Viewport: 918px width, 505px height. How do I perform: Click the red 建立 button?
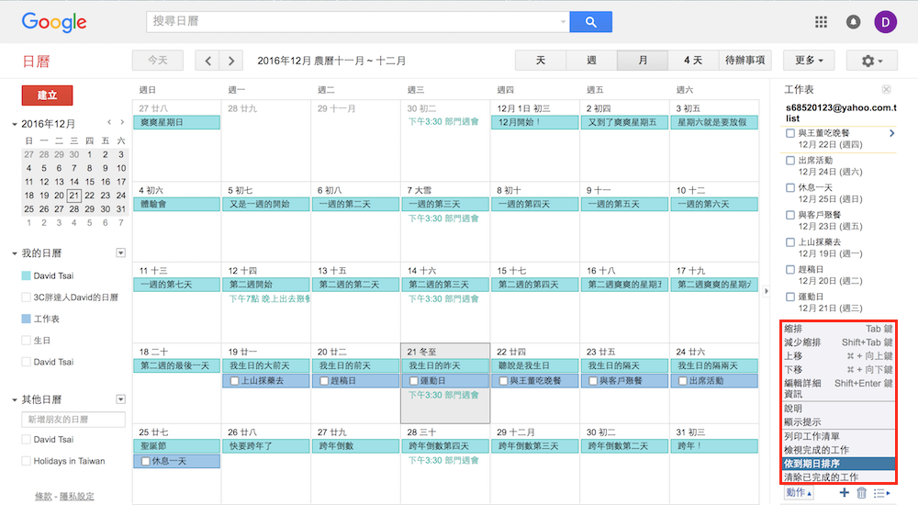coord(47,95)
